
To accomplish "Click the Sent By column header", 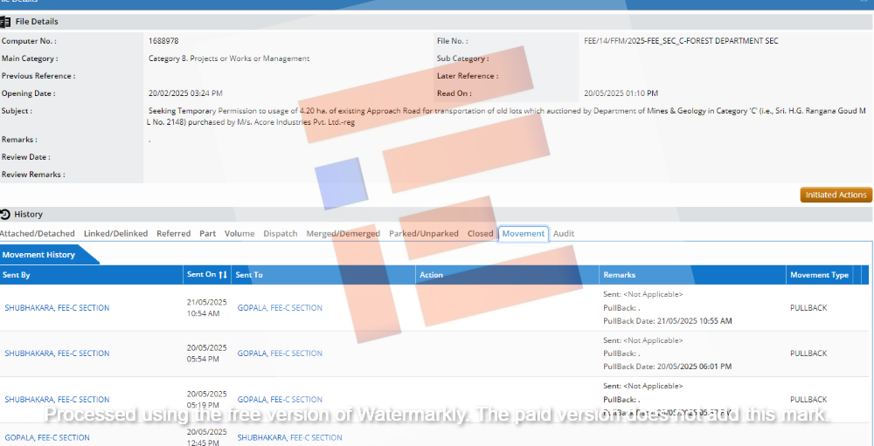I will (17, 275).
